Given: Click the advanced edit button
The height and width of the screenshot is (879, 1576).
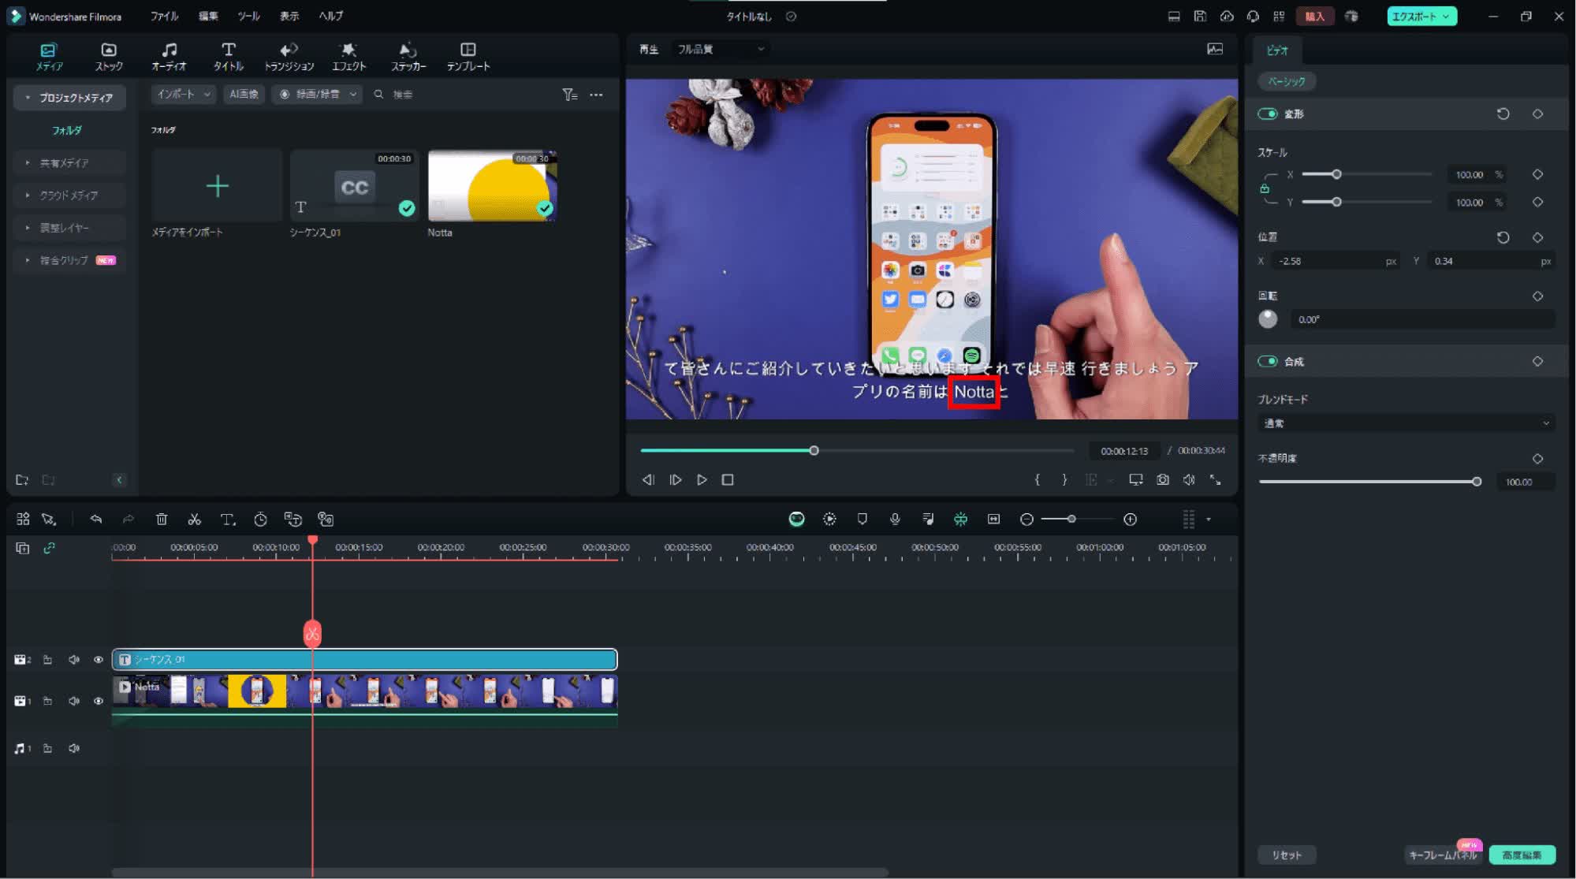Looking at the screenshot, I should pyautogui.click(x=1522, y=855).
